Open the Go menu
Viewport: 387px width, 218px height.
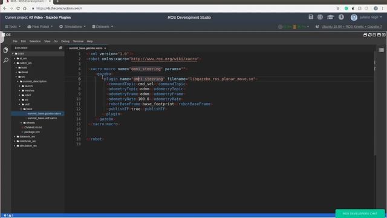(56, 41)
